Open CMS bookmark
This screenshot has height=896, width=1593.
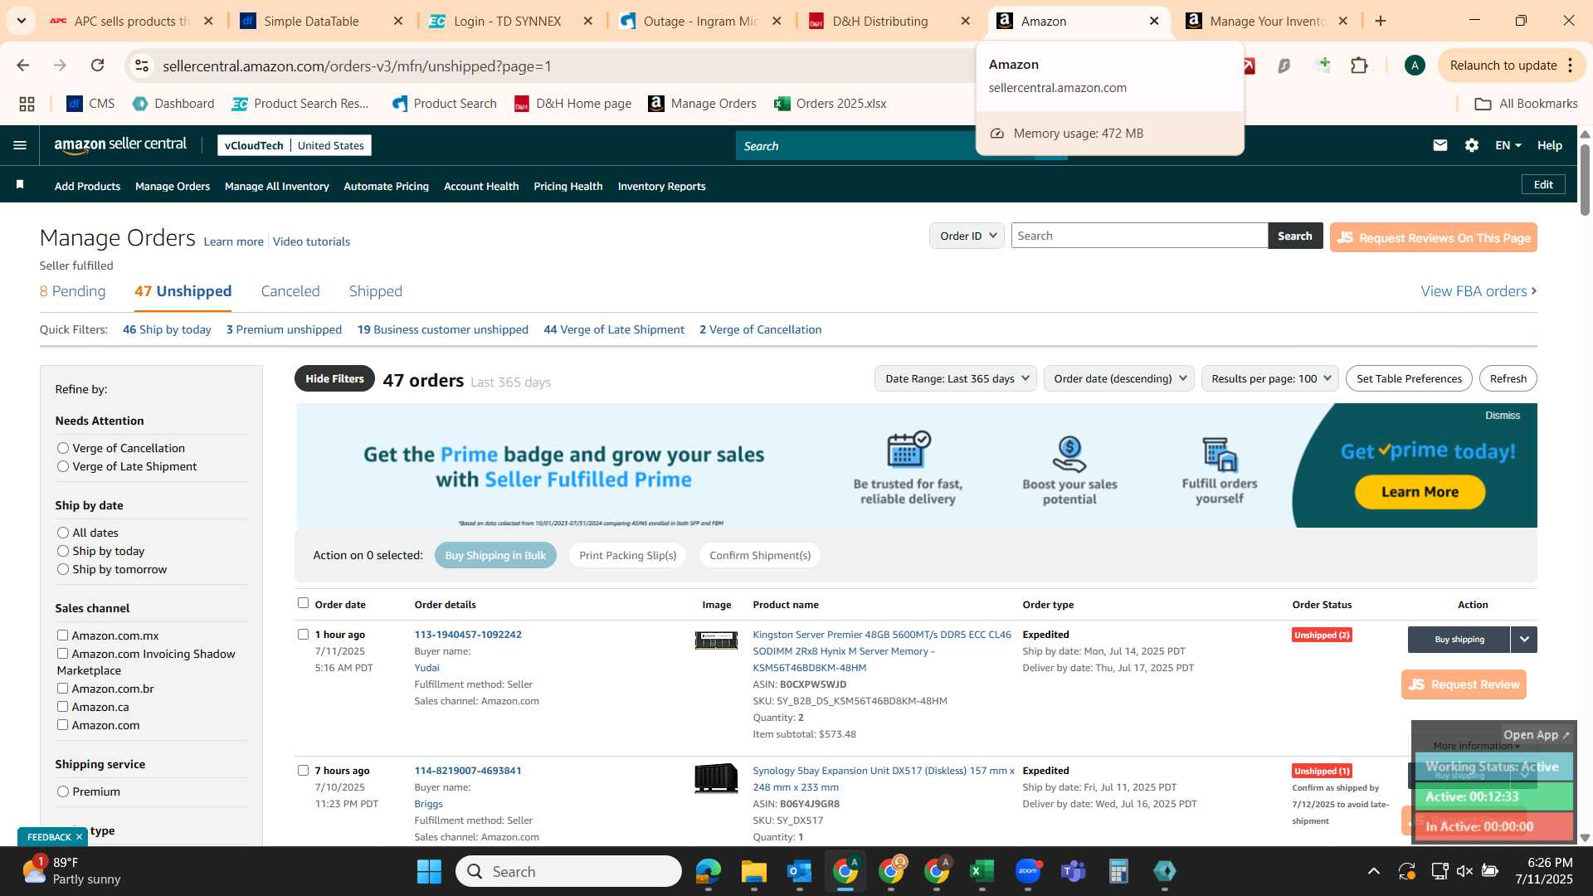click(x=90, y=104)
